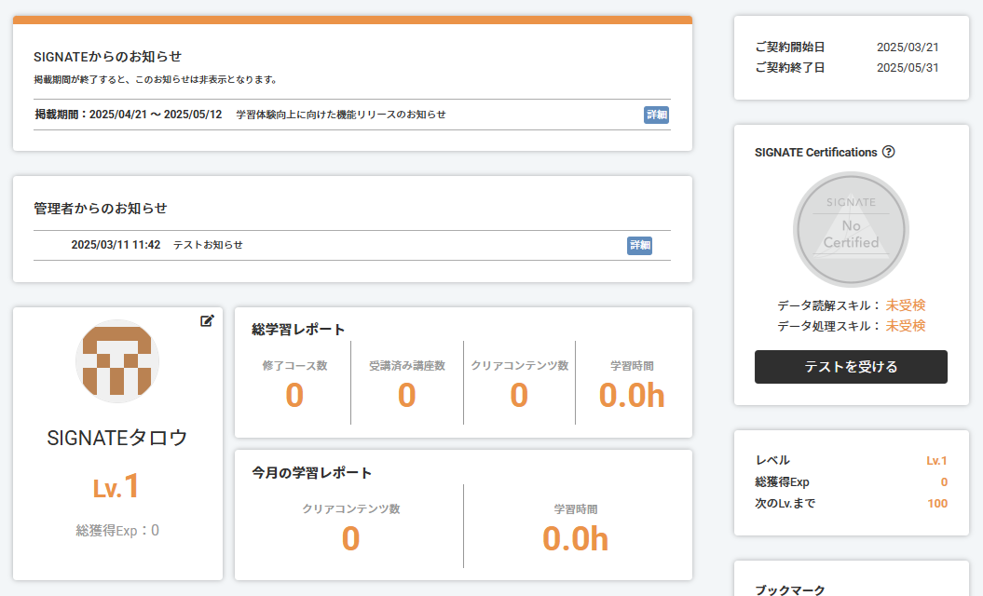The image size is (983, 596).
Task: Click the SIGNATEタロウ user name
Action: [x=117, y=438]
